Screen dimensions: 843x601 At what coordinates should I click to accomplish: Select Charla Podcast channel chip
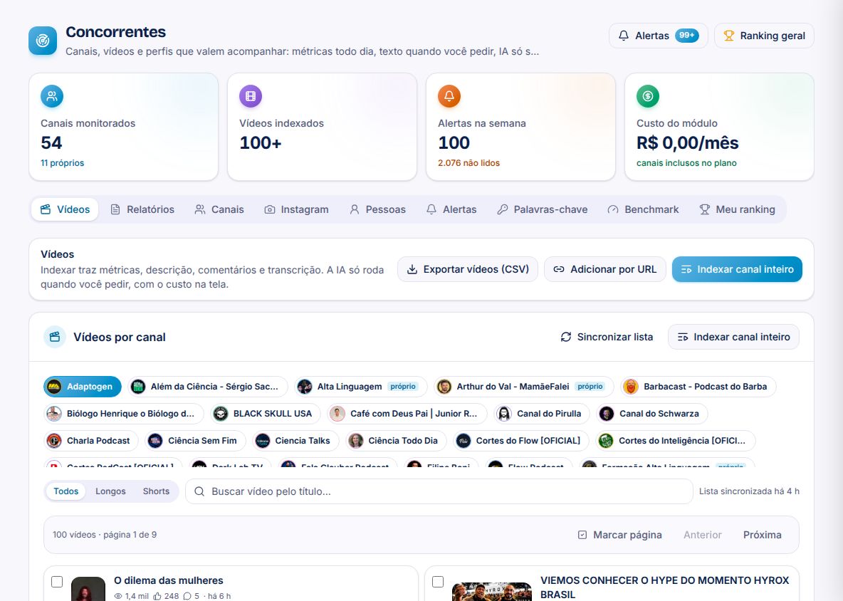(90, 441)
